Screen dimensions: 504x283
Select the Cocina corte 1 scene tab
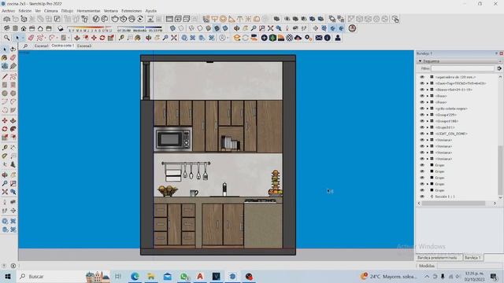click(x=63, y=46)
